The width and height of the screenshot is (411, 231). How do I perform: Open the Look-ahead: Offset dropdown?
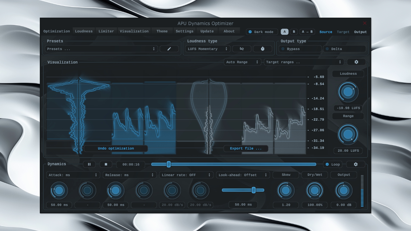coord(243,175)
